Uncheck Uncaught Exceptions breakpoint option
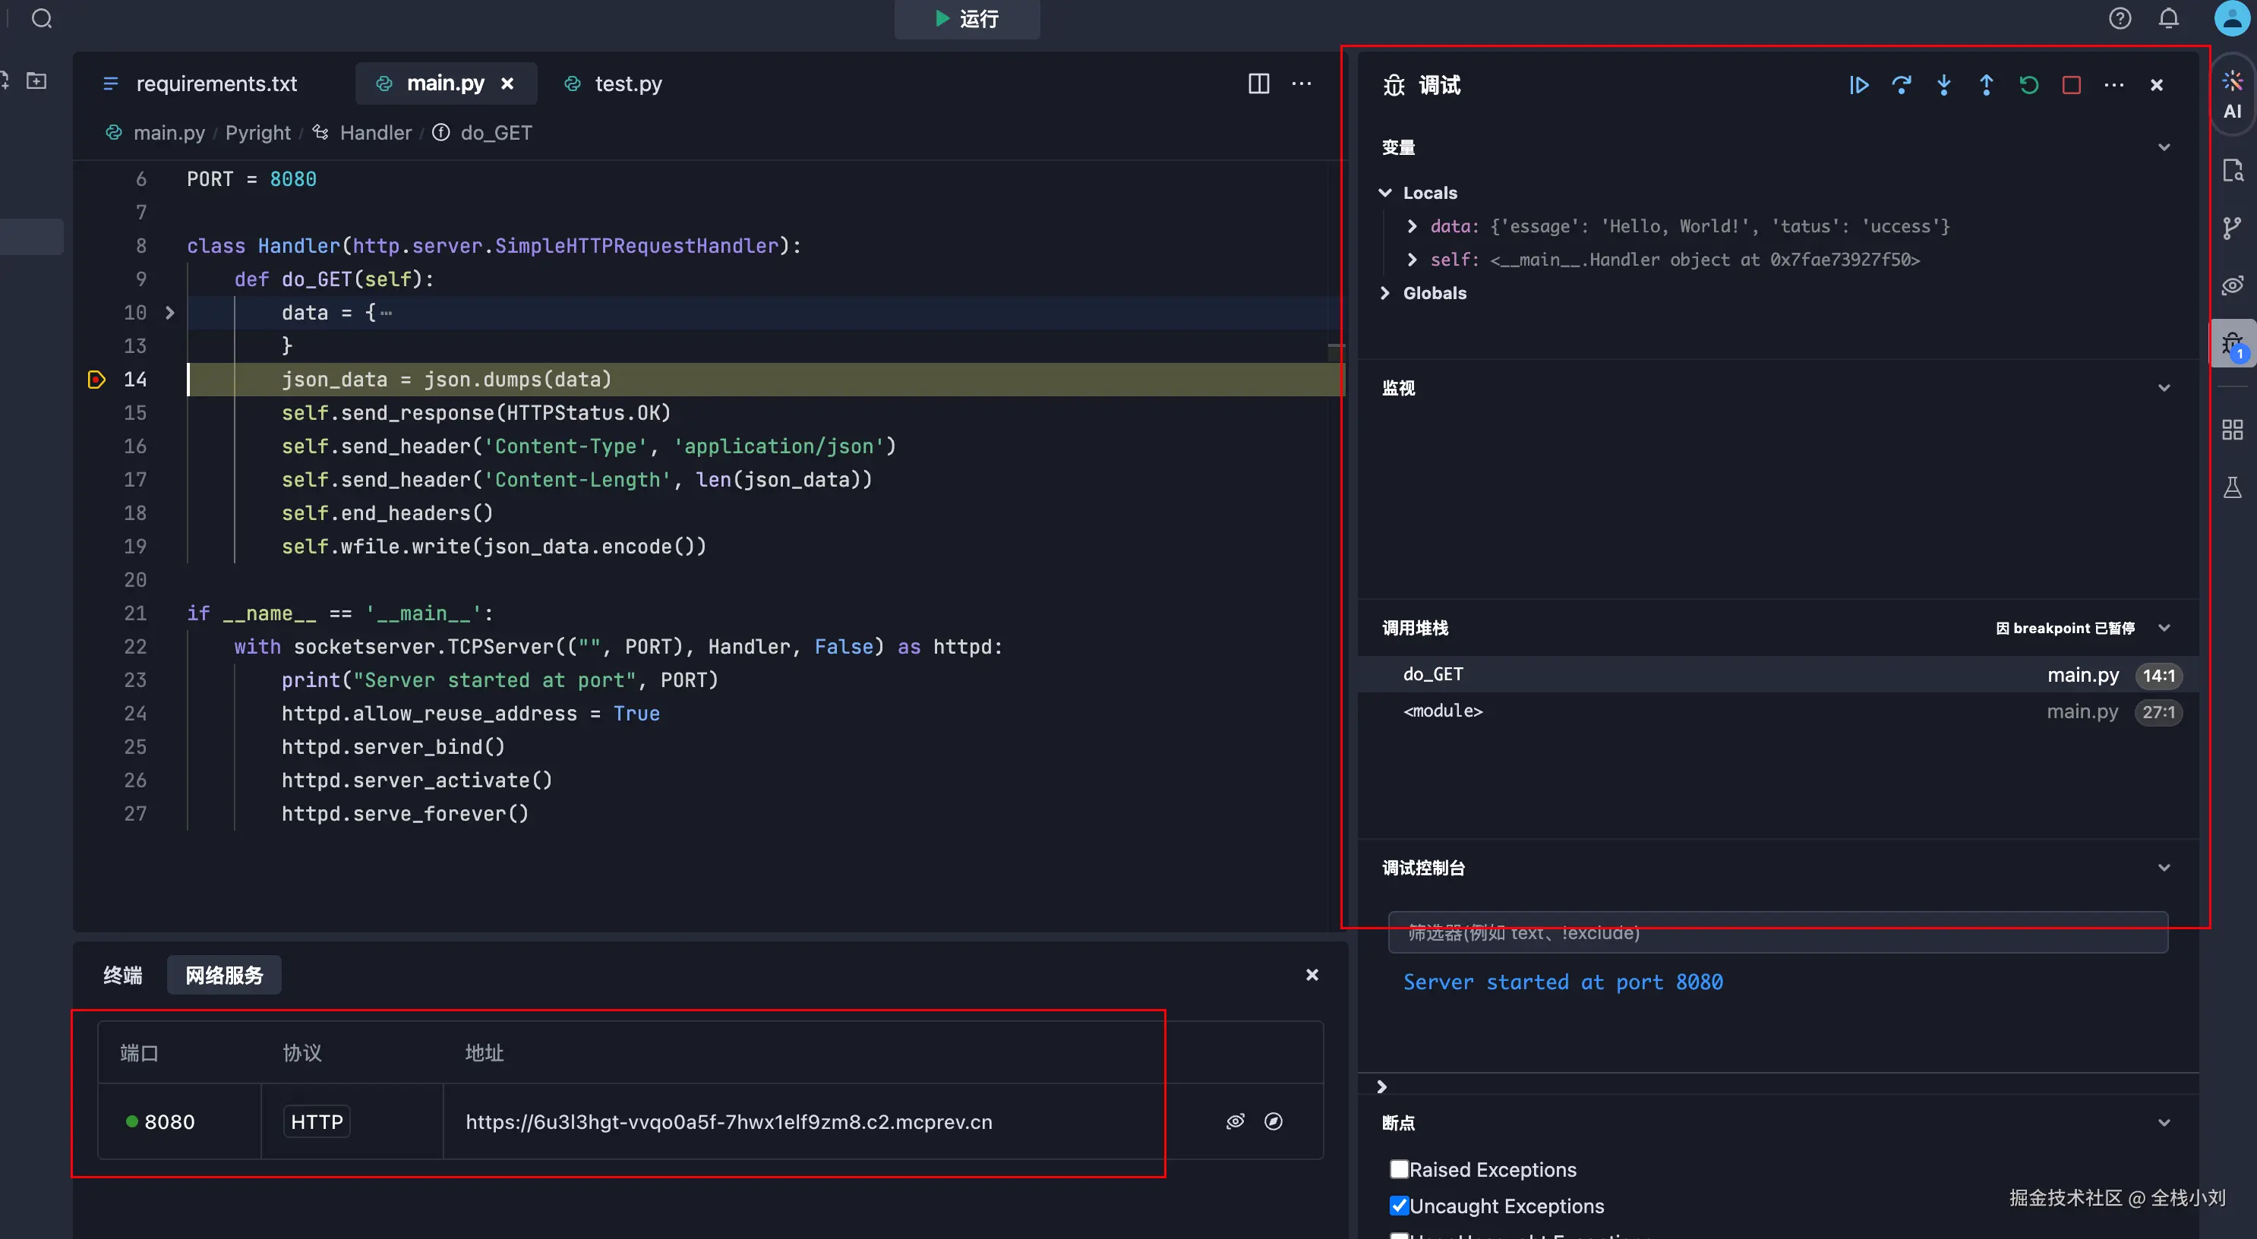 [x=1400, y=1206]
